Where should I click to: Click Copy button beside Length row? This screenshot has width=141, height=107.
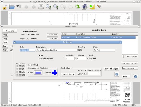click(5, 39)
